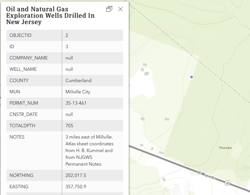
Task: Select the ID row value 3
Action: pos(67,47)
